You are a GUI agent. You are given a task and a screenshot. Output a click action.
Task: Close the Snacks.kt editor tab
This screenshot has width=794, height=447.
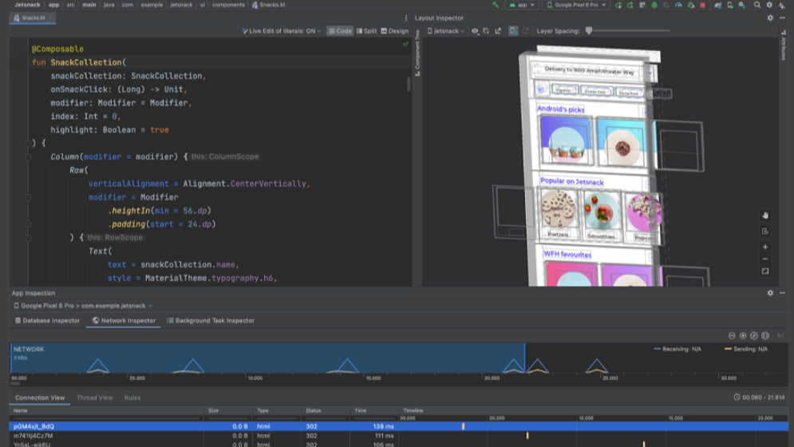(x=50, y=18)
